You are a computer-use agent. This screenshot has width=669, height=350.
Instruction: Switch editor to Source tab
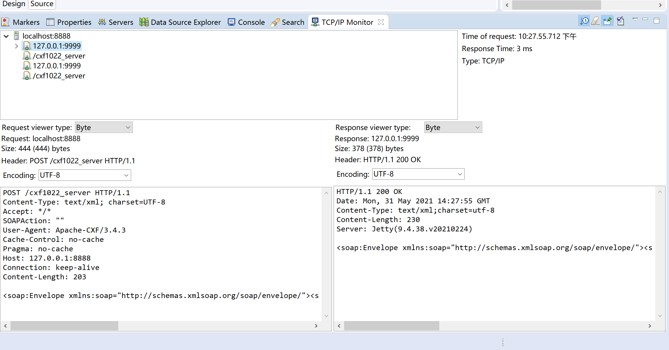pos(42,4)
